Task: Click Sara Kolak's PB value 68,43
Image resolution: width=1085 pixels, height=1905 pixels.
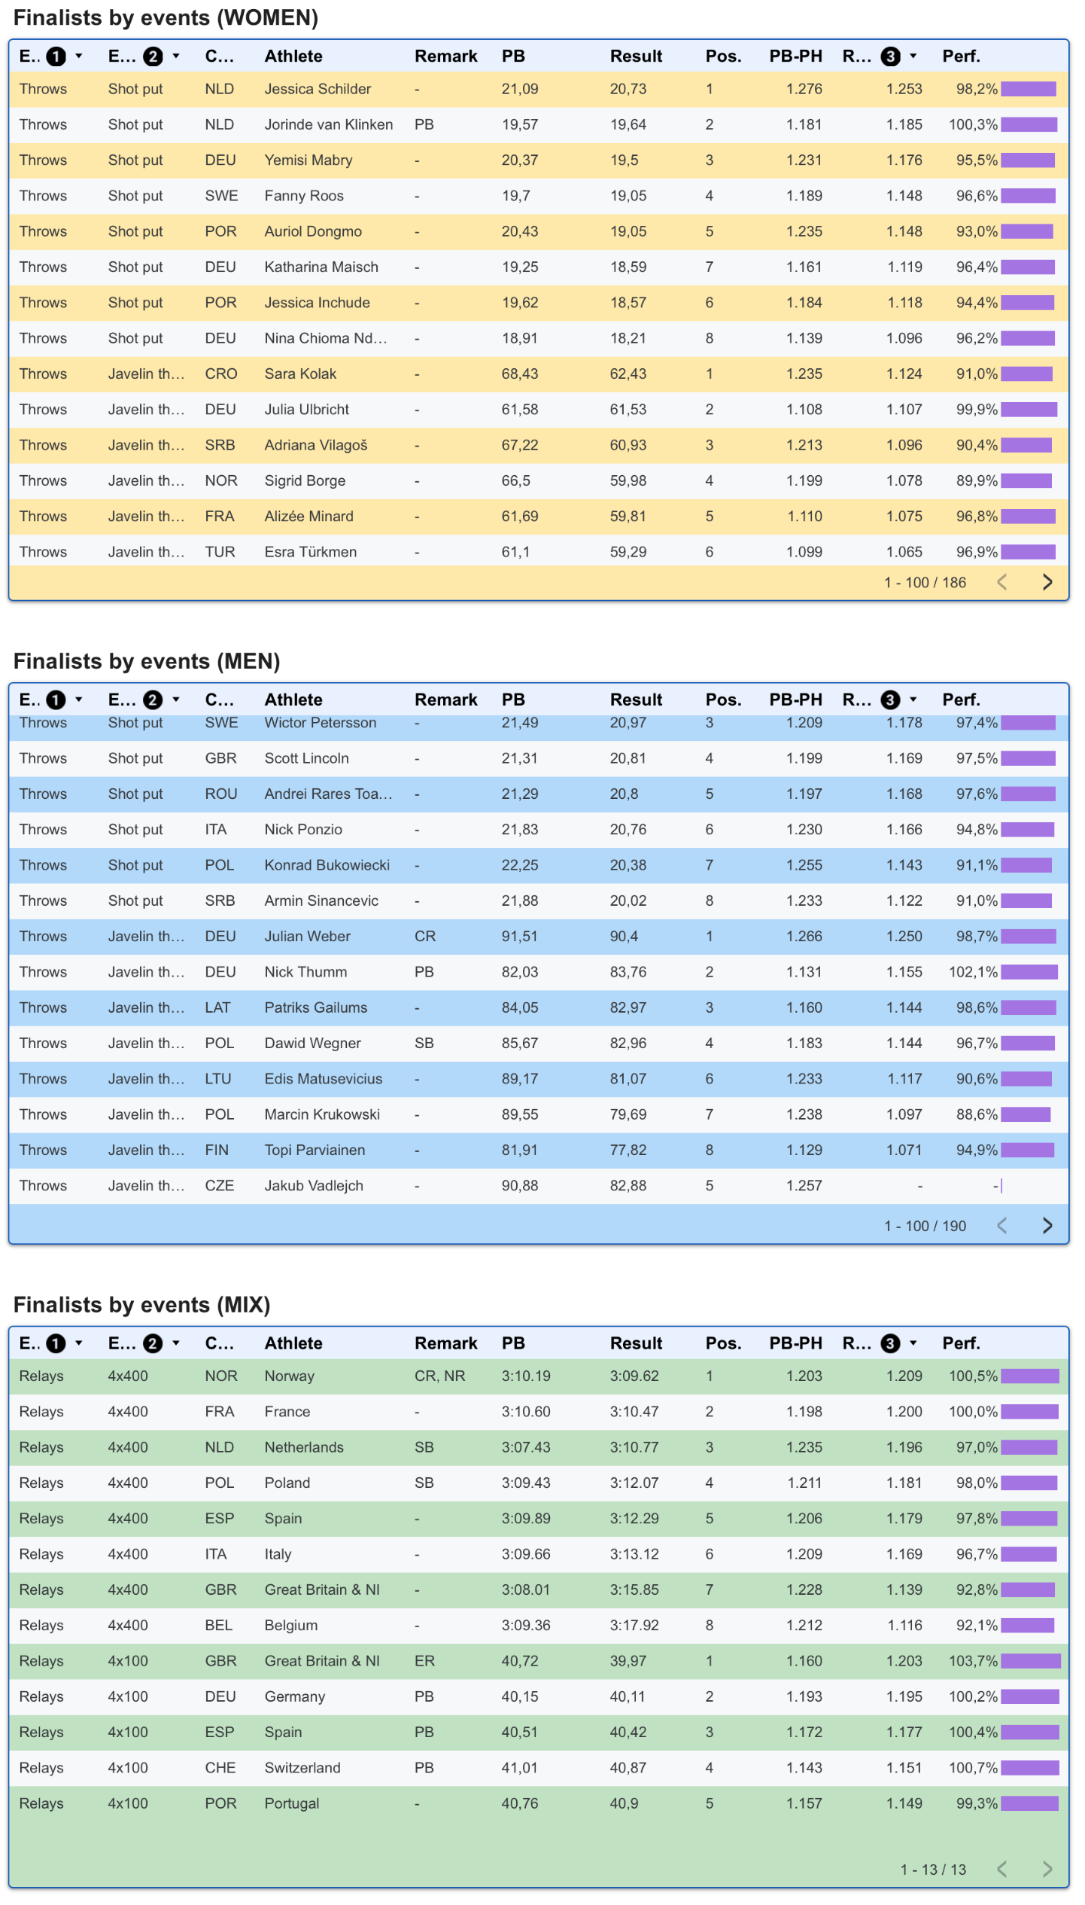Action: click(519, 374)
